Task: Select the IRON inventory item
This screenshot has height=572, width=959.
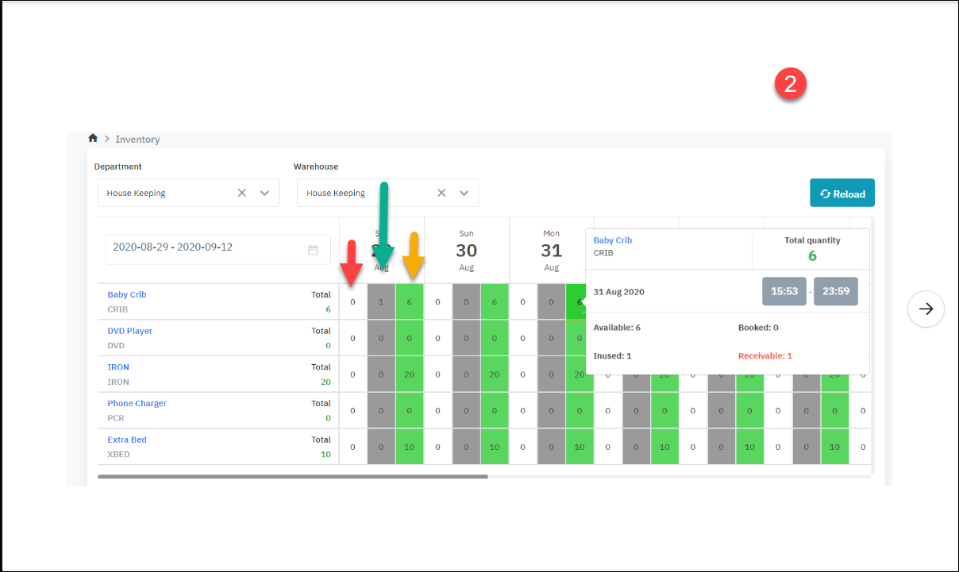Action: 118,367
